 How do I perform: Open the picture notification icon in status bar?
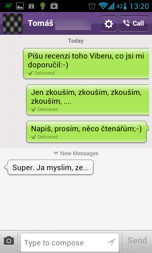click(20, 6)
